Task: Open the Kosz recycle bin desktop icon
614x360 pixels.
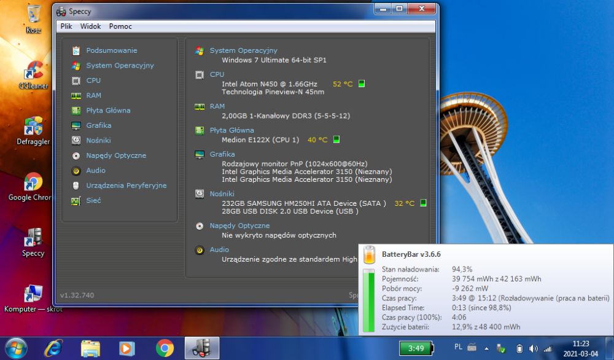Action: click(34, 19)
